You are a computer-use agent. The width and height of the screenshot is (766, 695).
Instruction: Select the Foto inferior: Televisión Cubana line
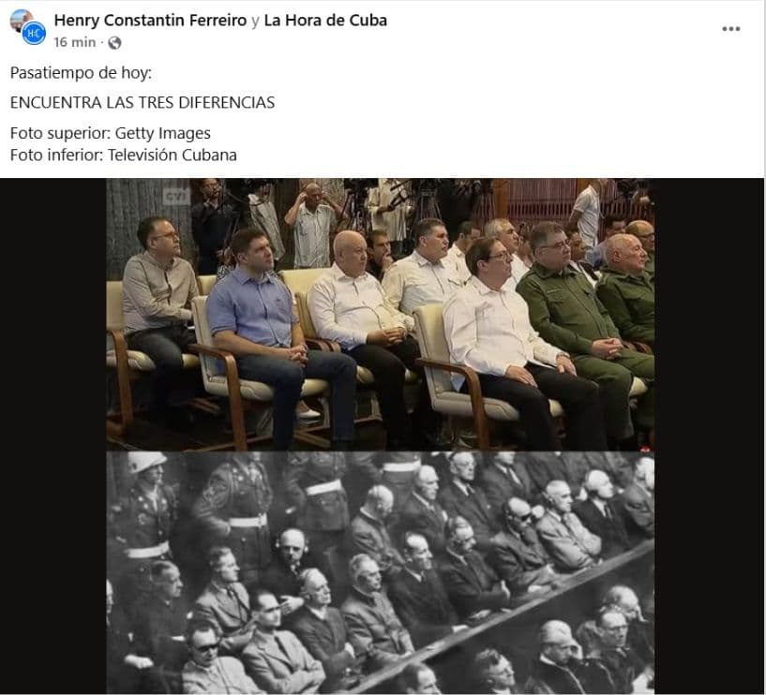coord(124,155)
